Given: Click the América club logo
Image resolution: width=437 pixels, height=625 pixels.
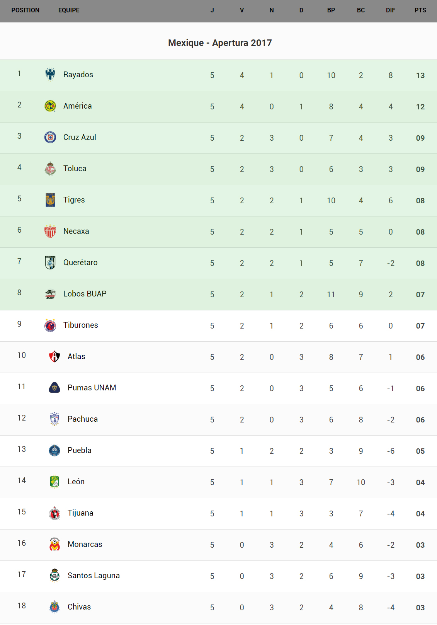Looking at the screenshot, I should (x=50, y=106).
